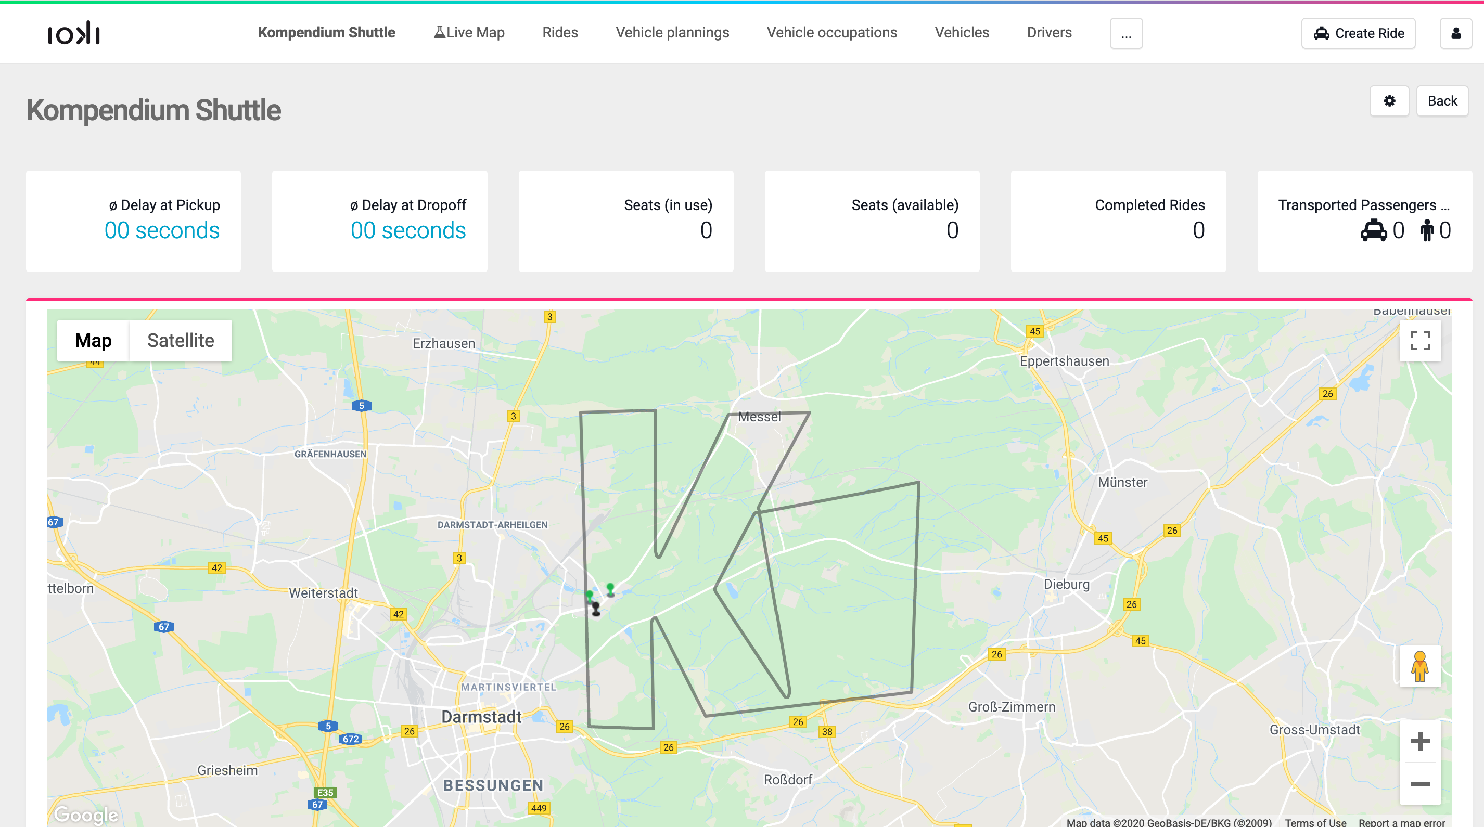Open settings gear for Kompendium Shuttle

1389,101
